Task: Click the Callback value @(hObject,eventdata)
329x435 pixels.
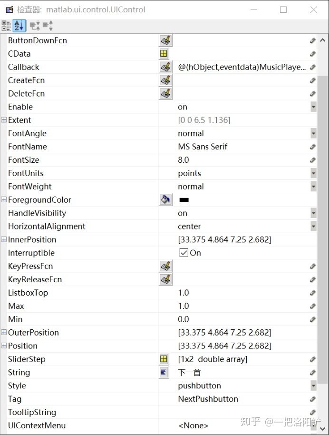Action: [242, 67]
